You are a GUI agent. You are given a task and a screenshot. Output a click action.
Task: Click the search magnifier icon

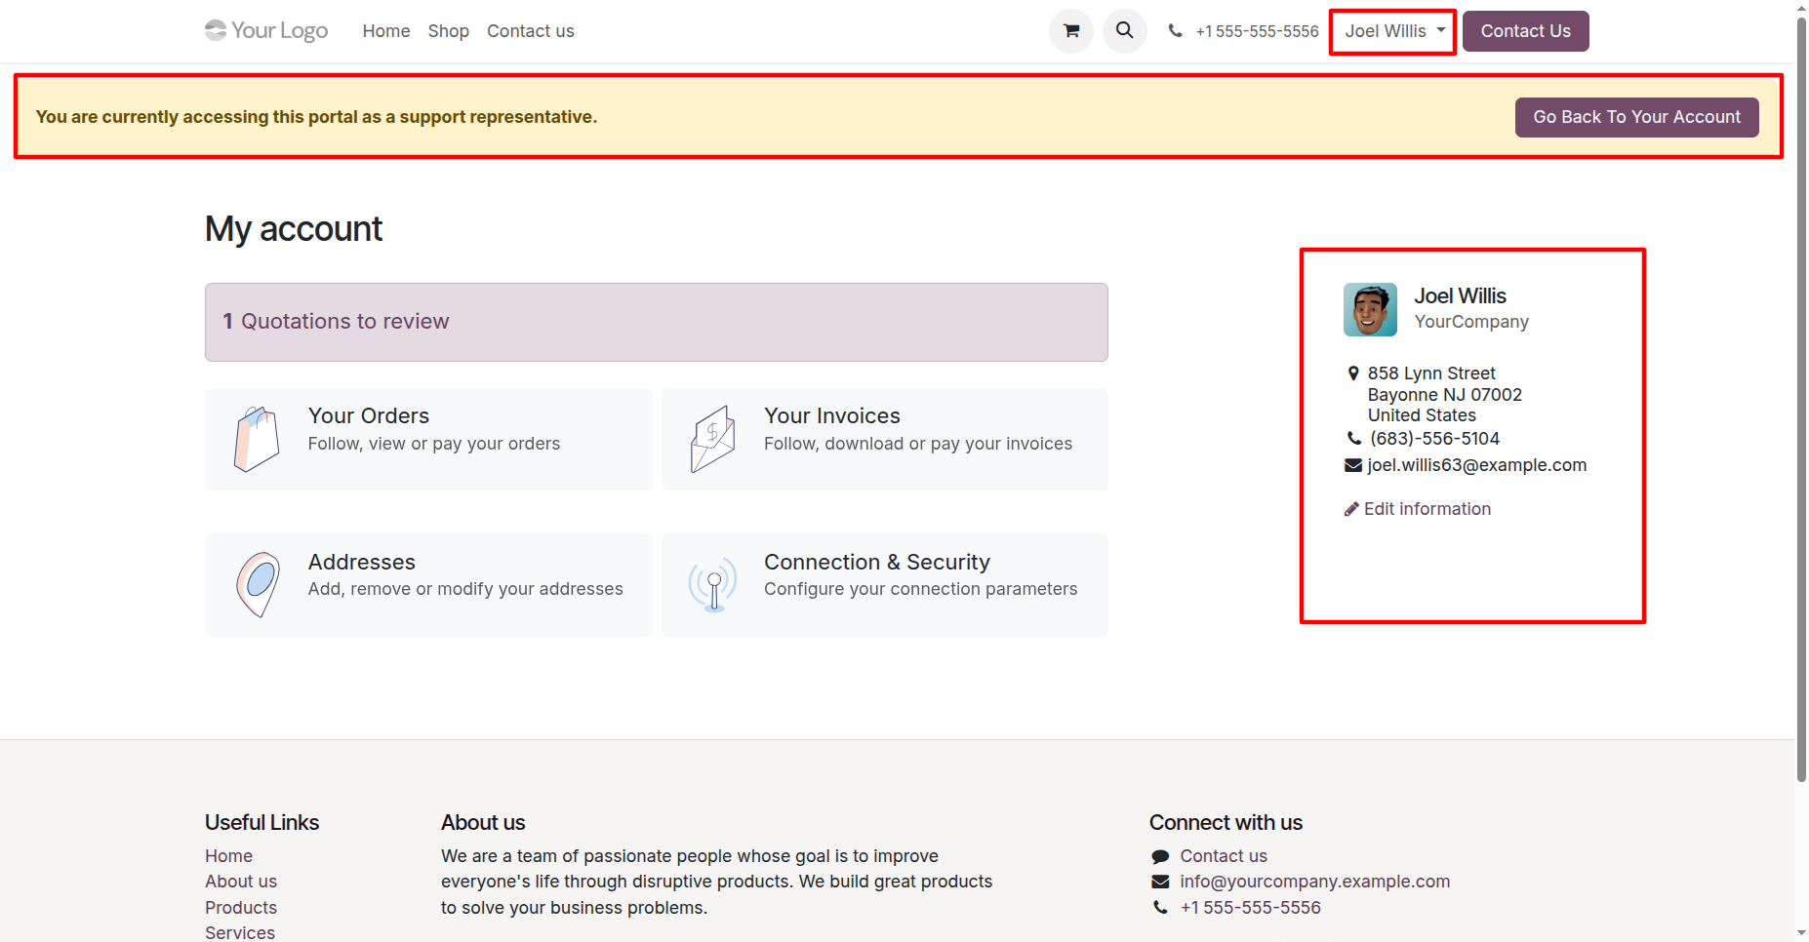coord(1124,31)
